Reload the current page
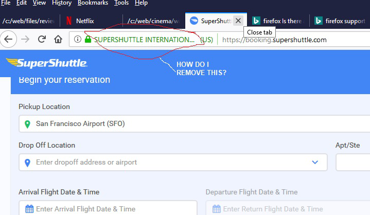 42,40
